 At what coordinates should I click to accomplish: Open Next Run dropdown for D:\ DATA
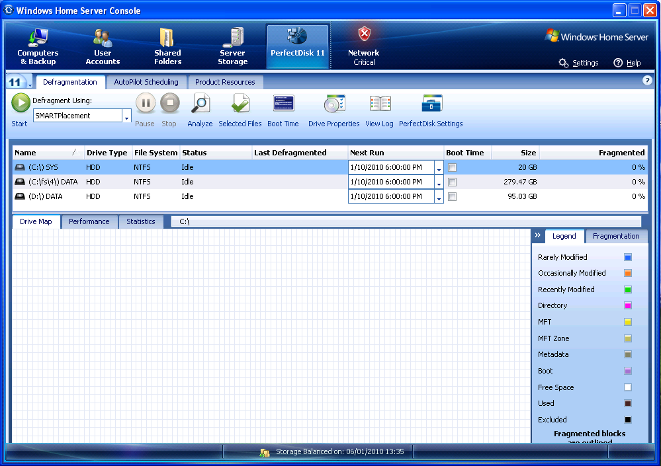(x=439, y=196)
